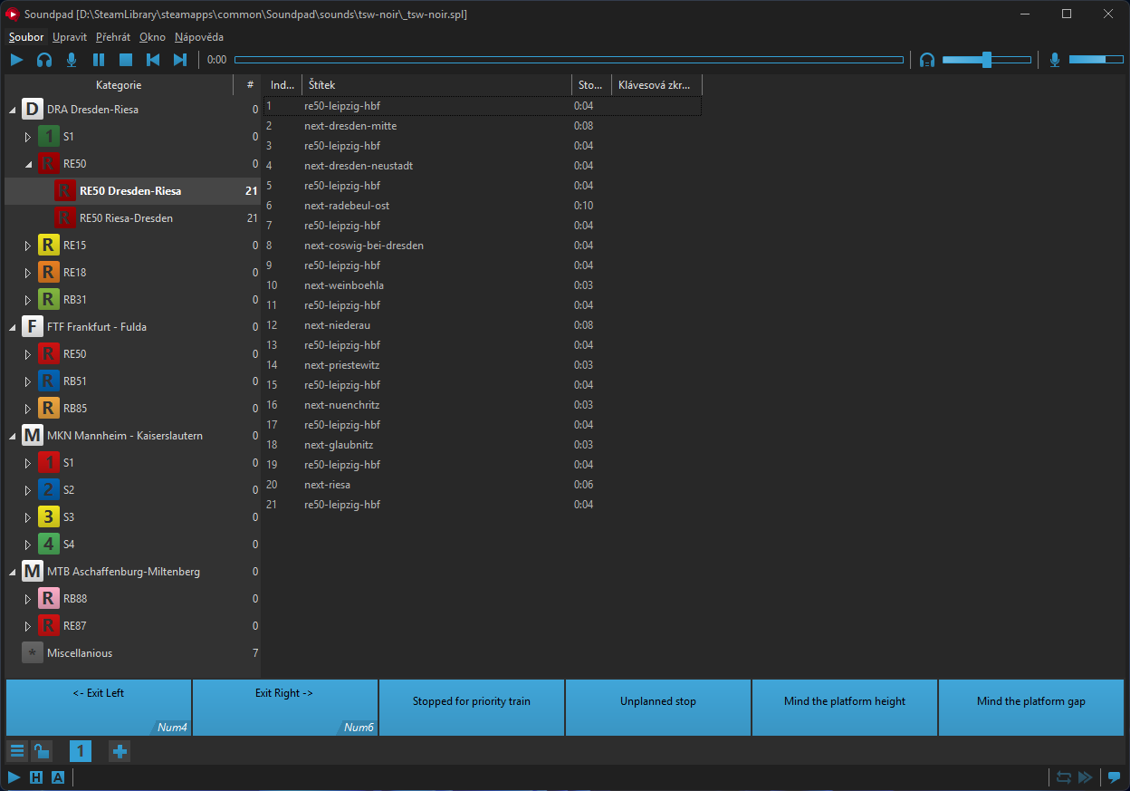Trigger the Mind the platform gap tile
Image resolution: width=1130 pixels, height=791 pixels.
pyautogui.click(x=1031, y=708)
